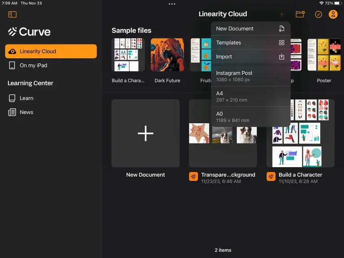The height and width of the screenshot is (258, 344).
Task: Choose New Document from popup menu
Action: click(x=251, y=29)
